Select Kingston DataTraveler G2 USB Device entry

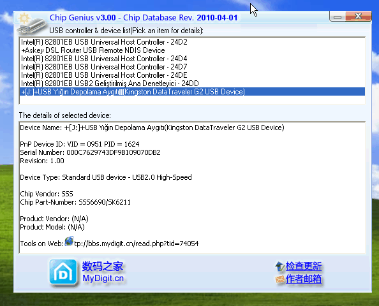tap(192, 92)
